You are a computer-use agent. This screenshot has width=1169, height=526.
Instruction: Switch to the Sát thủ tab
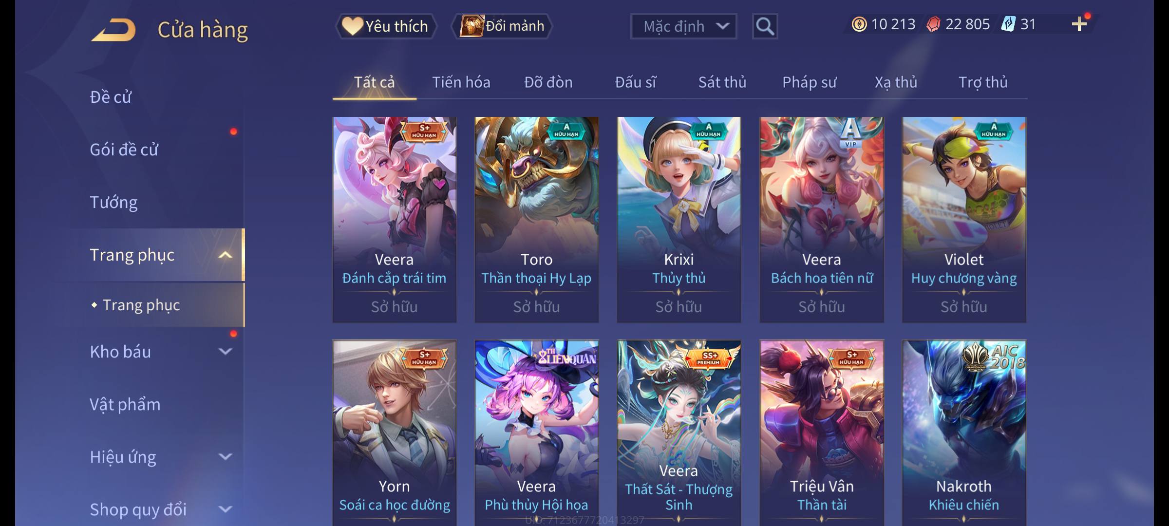pos(722,82)
